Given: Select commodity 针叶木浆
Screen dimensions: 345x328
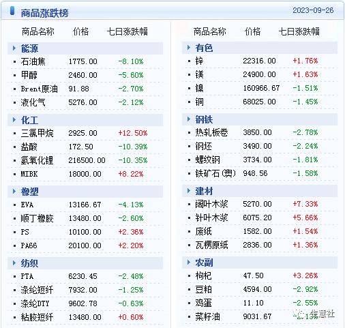Looking at the screenshot, I should coord(211,218).
